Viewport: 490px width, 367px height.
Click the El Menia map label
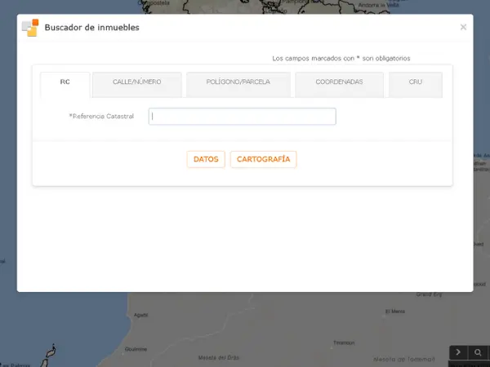(394, 311)
